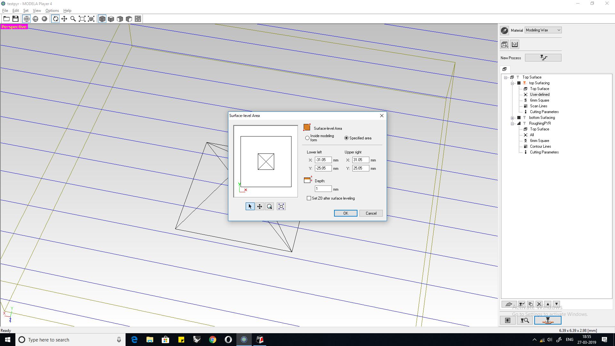
Task: Click the toolpath preview magnifier button
Action: coord(524,320)
